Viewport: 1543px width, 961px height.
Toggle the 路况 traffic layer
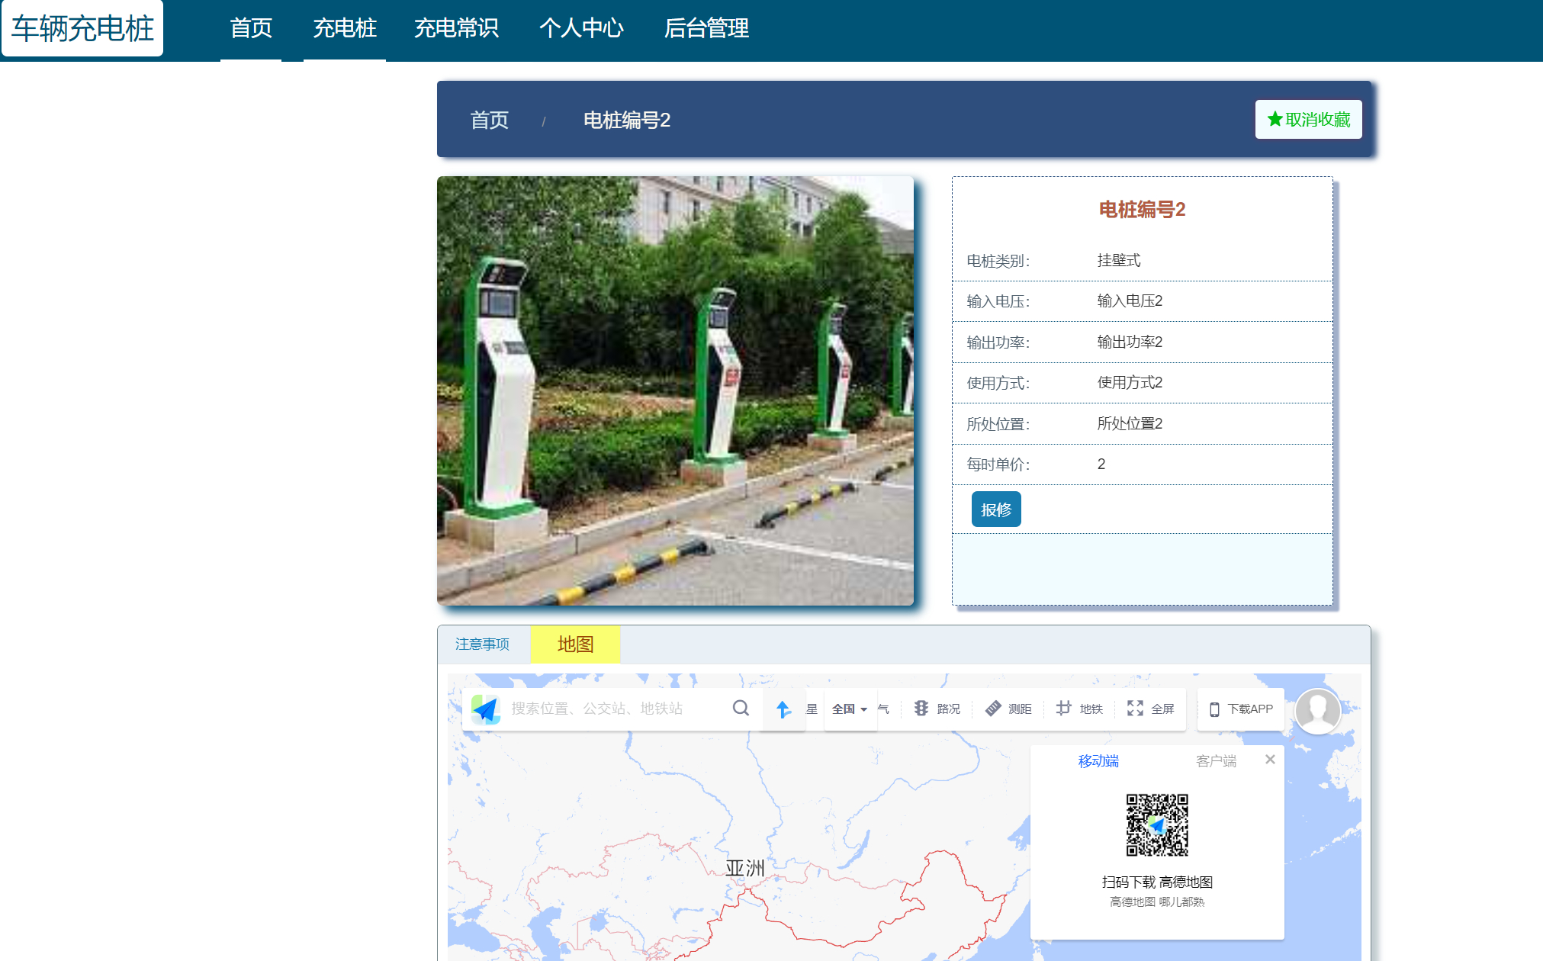(x=937, y=709)
